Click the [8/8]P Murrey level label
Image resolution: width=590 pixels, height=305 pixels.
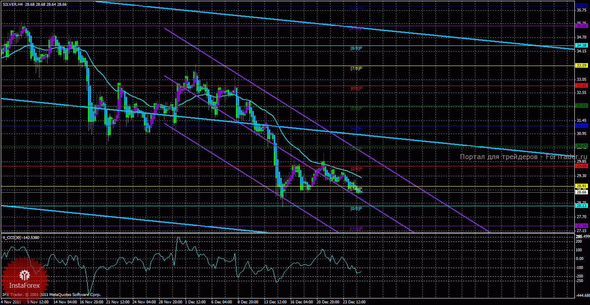(x=356, y=48)
